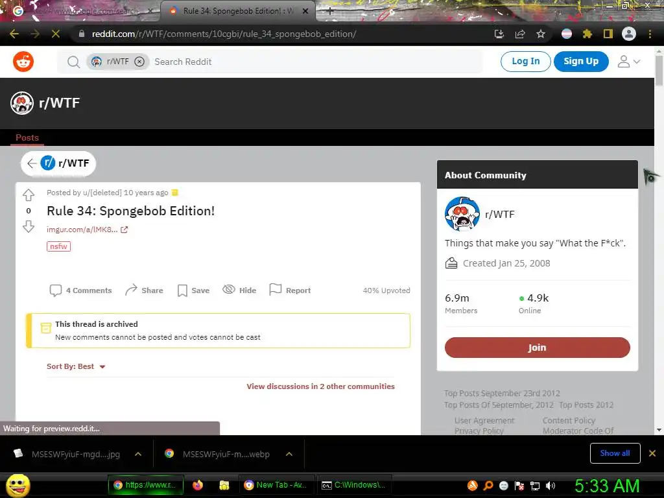Screen dimensions: 664x498
Task: Expand options for the jpg download
Action: point(138,454)
